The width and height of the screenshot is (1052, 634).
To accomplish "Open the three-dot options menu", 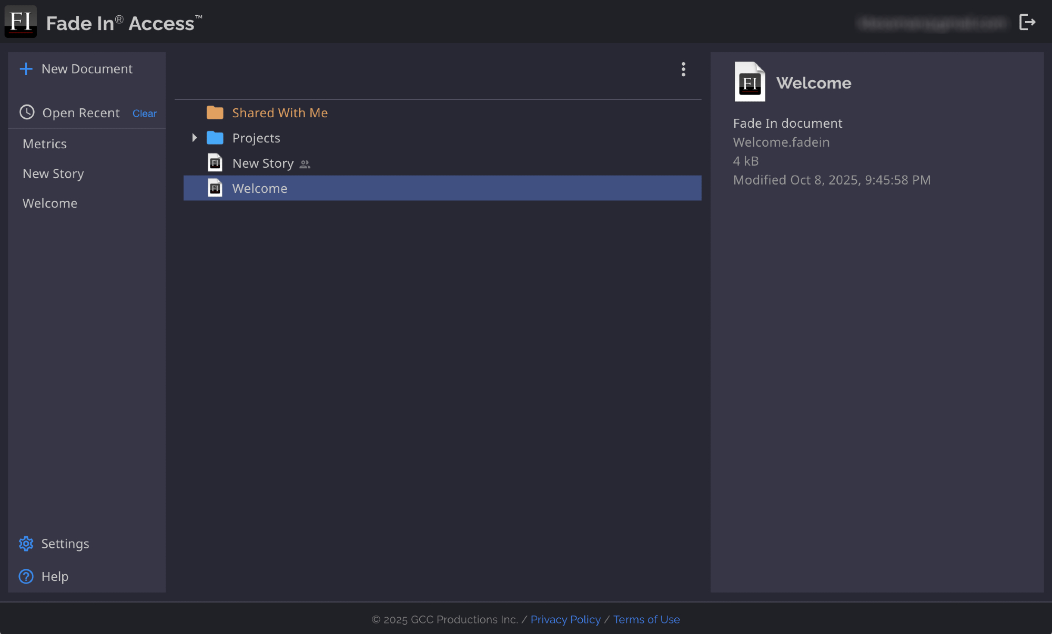I will point(683,69).
